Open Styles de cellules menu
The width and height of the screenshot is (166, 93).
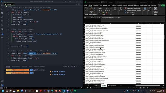(130, 13)
